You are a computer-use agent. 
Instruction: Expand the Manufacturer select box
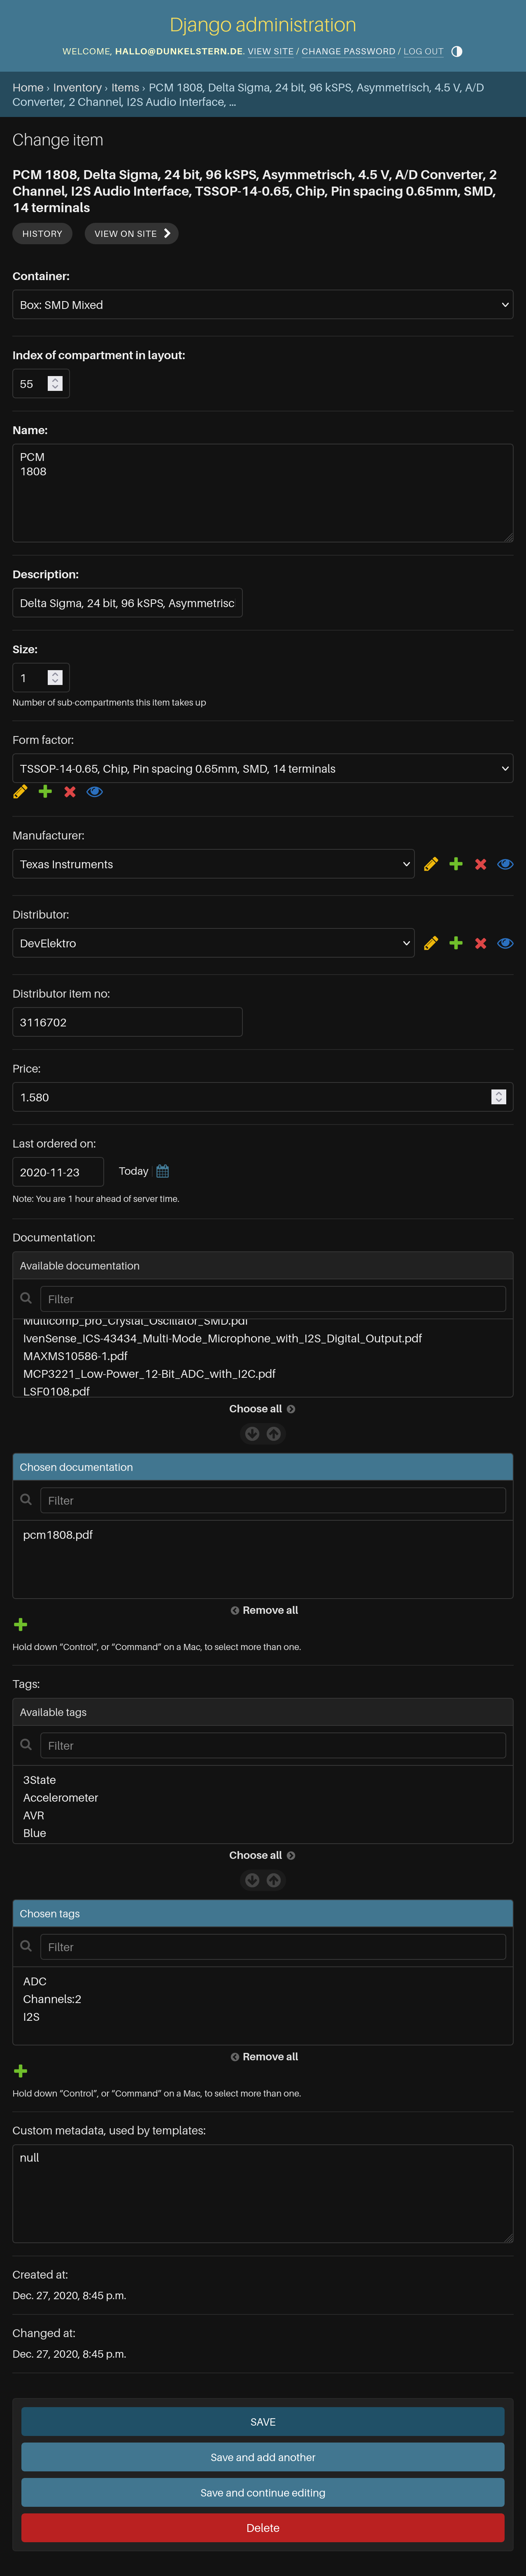pos(213,864)
